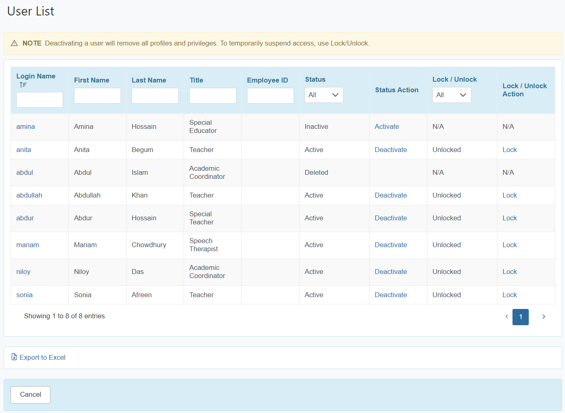Focus the Last Name filter field
Image resolution: width=565 pixels, height=413 pixels.
(155, 96)
